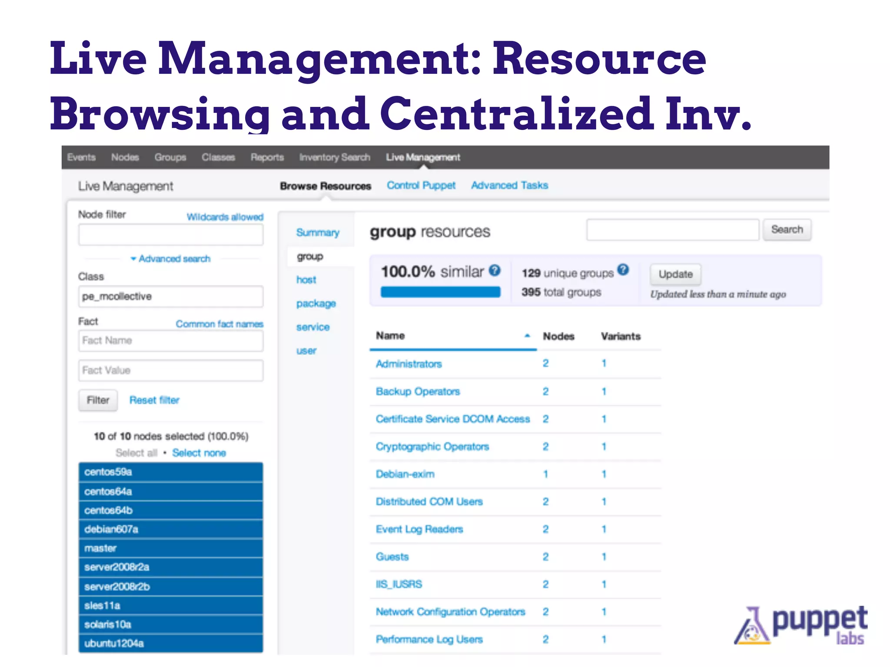Viewport: 890px width, 667px height.
Task: Switch to Control Puppet tab
Action: click(421, 185)
